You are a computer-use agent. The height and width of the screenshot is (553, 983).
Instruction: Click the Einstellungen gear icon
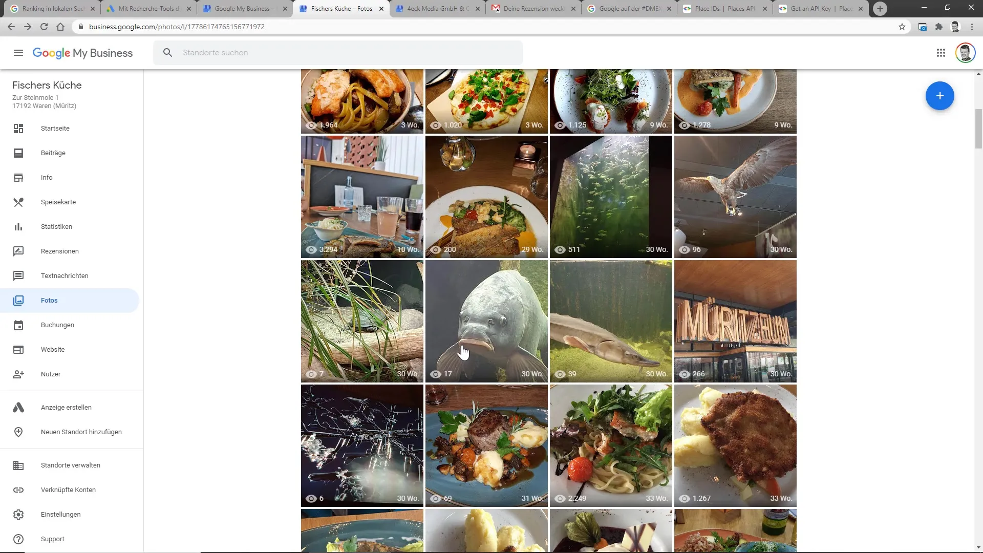[18, 515]
